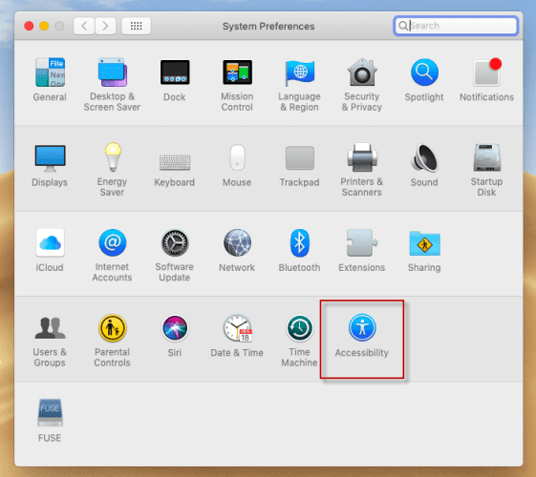
Task: Go back with the left chevron button
Action: (84, 26)
